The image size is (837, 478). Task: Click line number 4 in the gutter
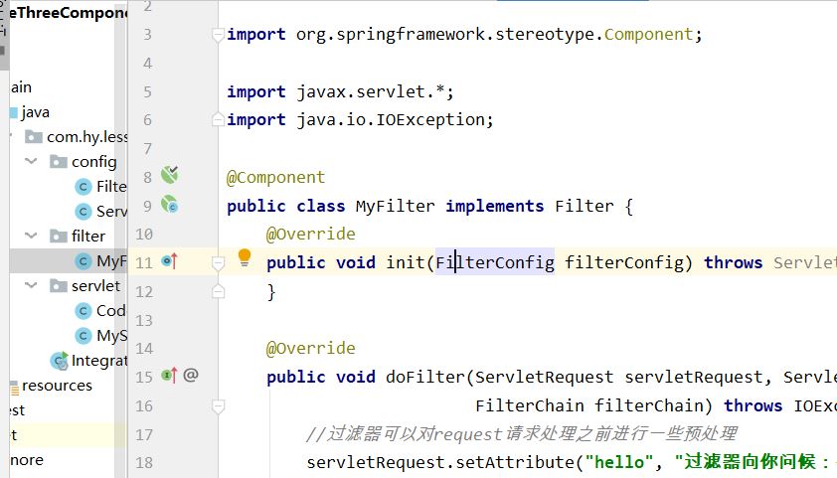tap(148, 63)
